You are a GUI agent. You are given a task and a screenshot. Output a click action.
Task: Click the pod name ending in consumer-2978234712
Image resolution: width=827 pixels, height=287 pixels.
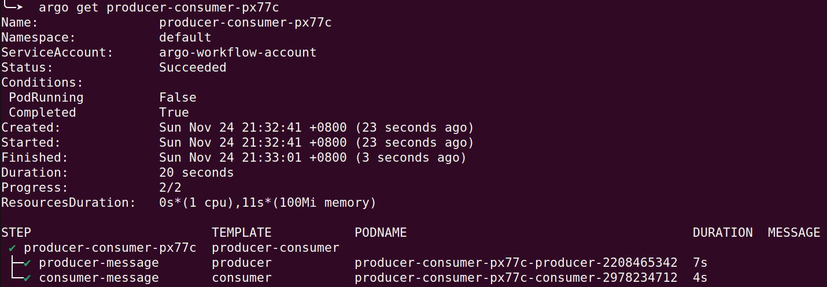(516, 278)
